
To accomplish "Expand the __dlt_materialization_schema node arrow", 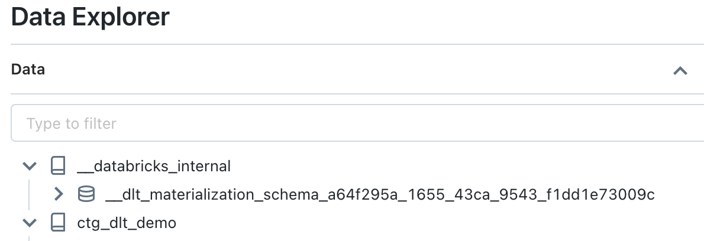I will coord(59,194).
